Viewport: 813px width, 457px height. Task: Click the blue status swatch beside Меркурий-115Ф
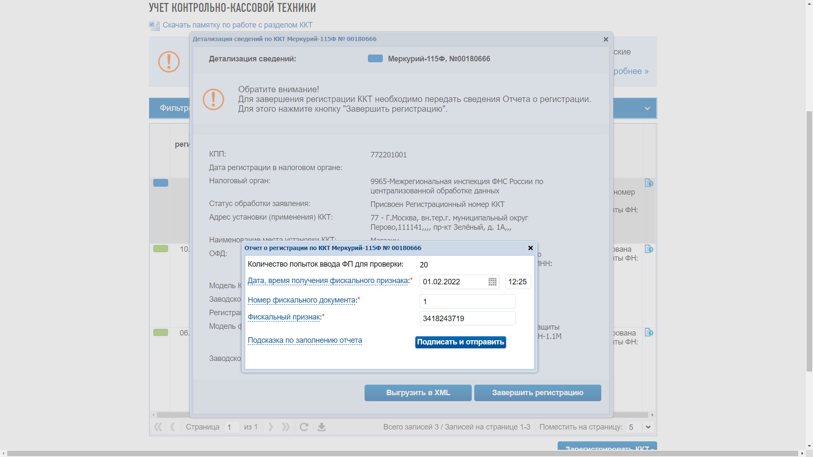375,59
